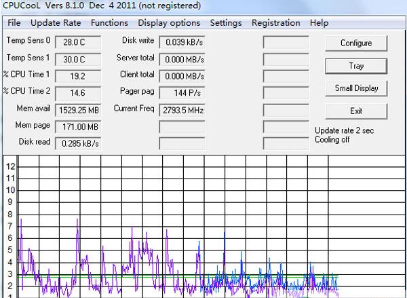
Task: Click the Pager pag label
Action: (x=137, y=92)
